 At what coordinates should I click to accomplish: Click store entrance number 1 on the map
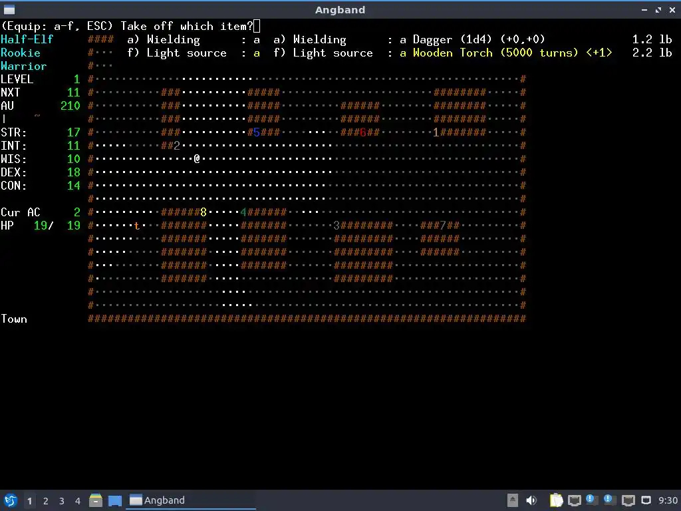tap(436, 132)
